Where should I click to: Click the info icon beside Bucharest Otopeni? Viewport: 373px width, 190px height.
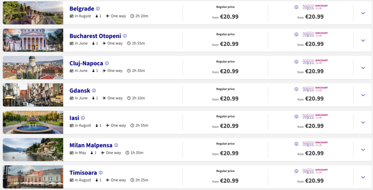pyautogui.click(x=125, y=36)
